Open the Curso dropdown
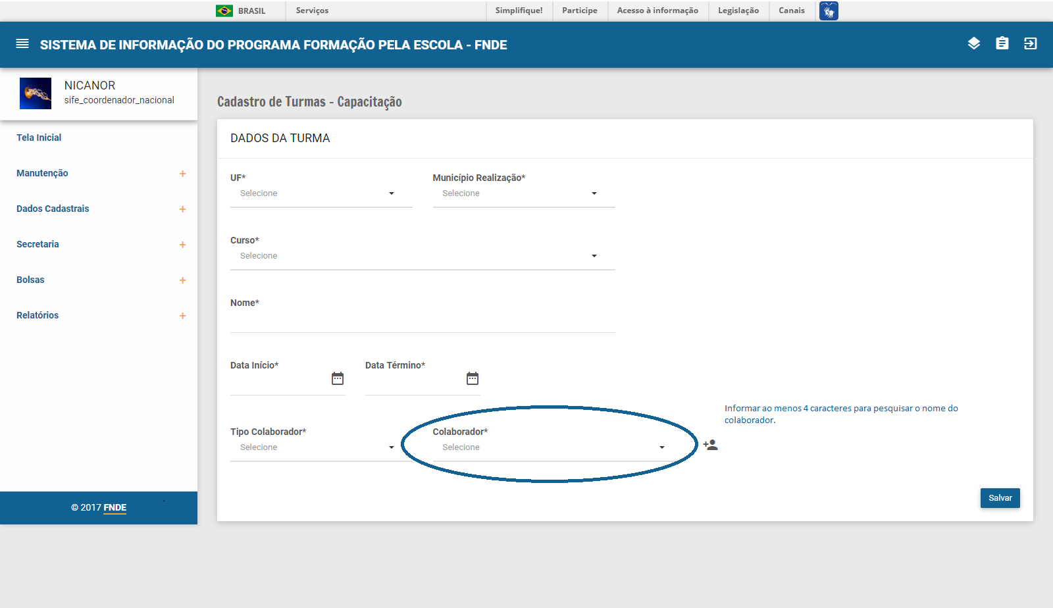Image resolution: width=1053 pixels, height=608 pixels. coord(423,256)
